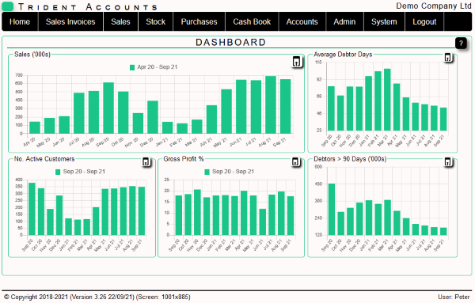Toggle Sep 20 - Sep 21 legend in Gross Profit
Viewport: 475px width, 303px height.
pyautogui.click(x=207, y=172)
